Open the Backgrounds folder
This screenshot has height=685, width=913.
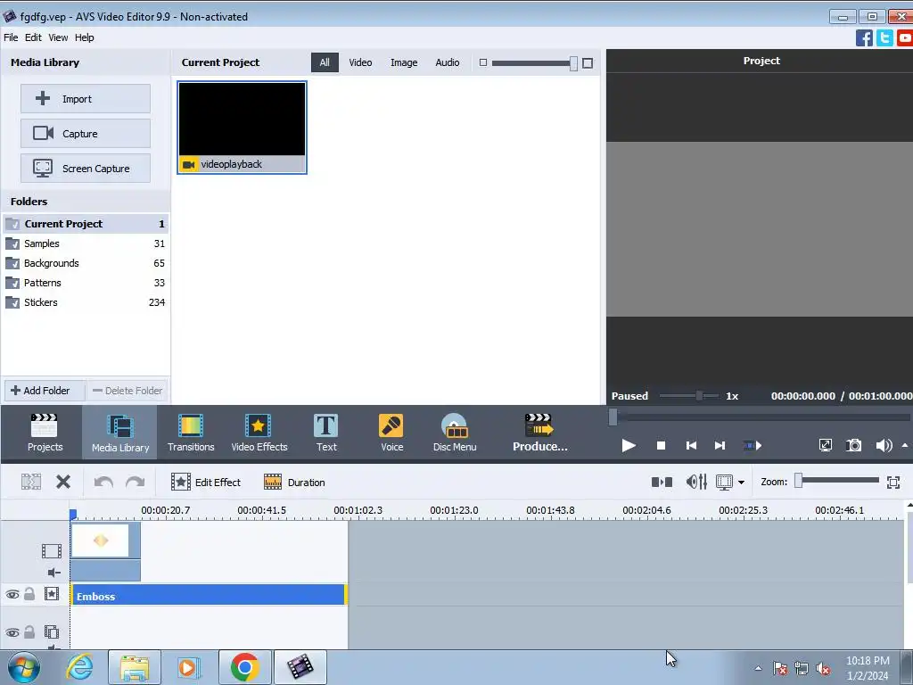click(86, 263)
